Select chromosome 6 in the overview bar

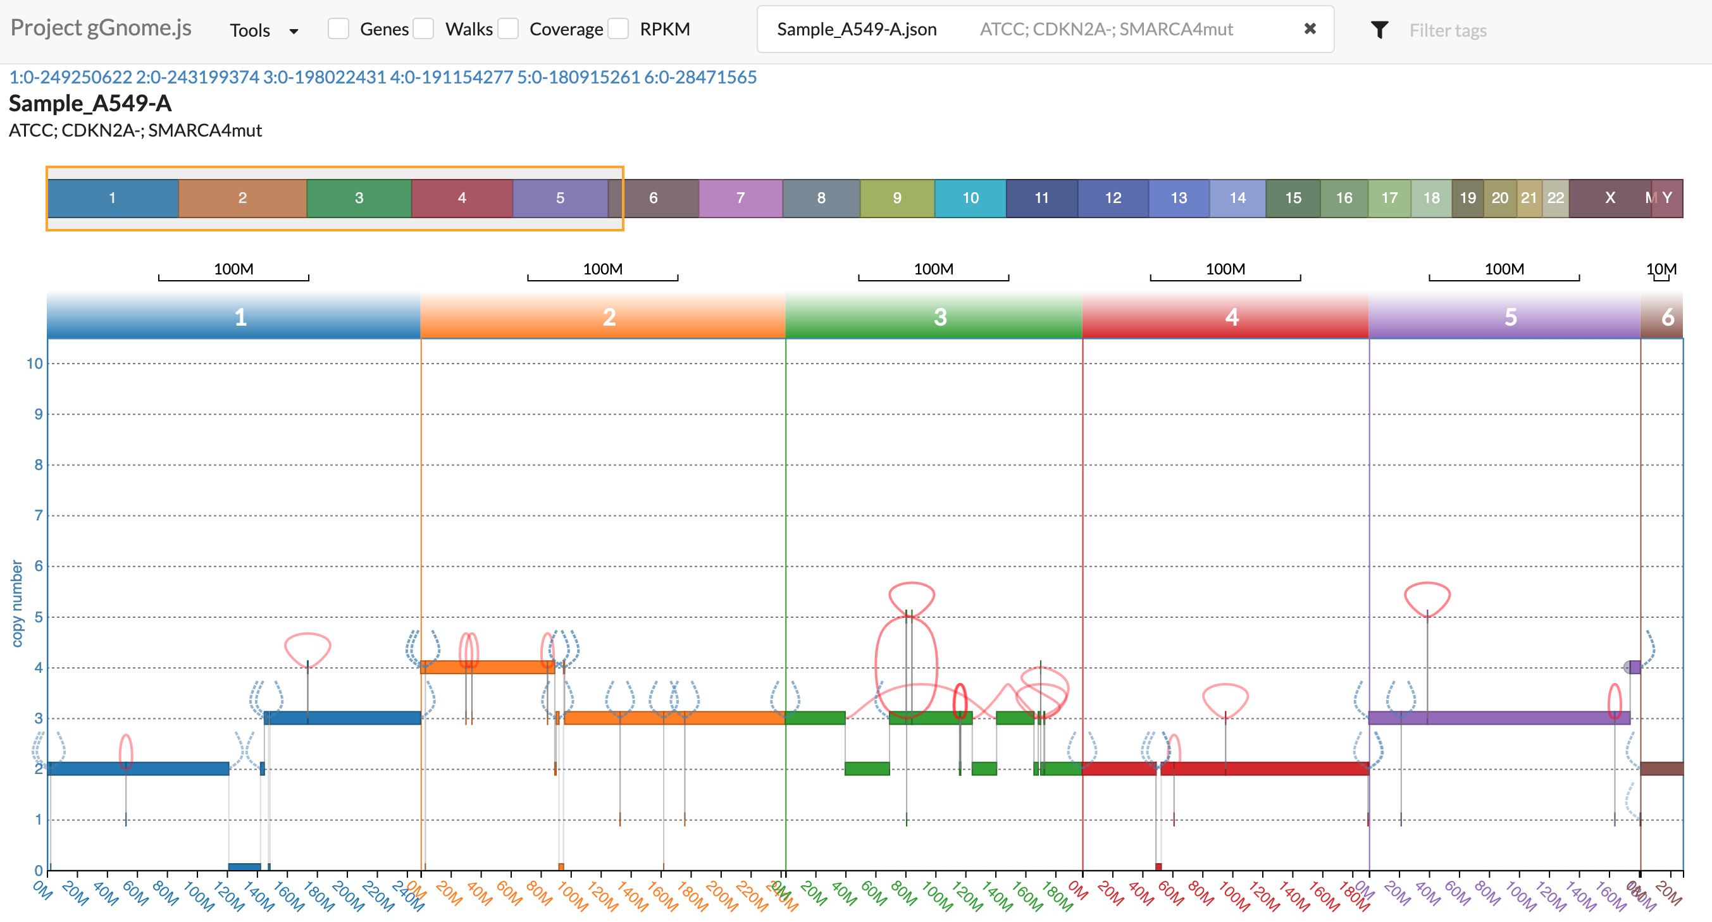(654, 198)
